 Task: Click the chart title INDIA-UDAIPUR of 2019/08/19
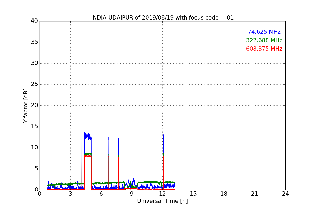[x=162, y=18]
